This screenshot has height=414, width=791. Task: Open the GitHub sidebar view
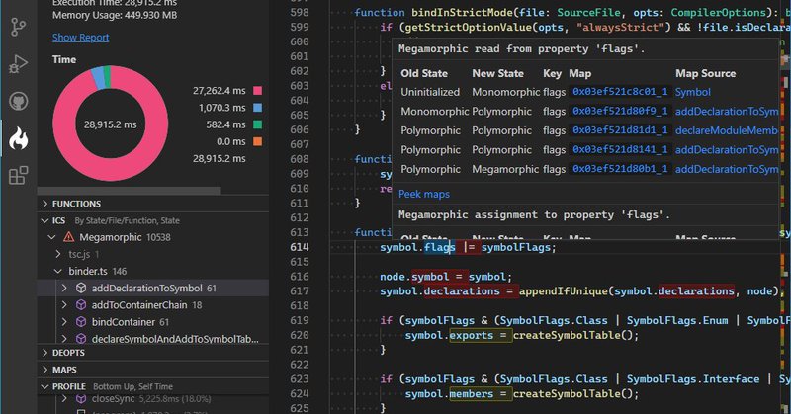(18, 101)
